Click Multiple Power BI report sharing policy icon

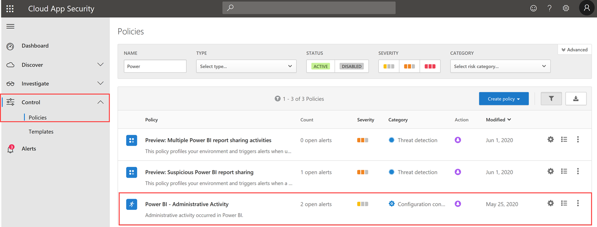[132, 140]
